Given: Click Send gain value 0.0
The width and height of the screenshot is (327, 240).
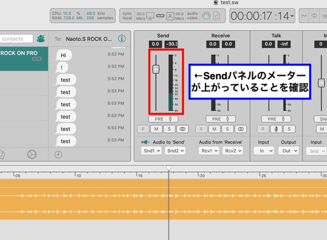Looking at the screenshot, I should (x=155, y=44).
